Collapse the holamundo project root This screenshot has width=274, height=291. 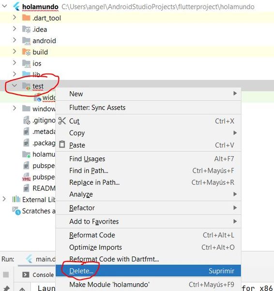[4, 6]
